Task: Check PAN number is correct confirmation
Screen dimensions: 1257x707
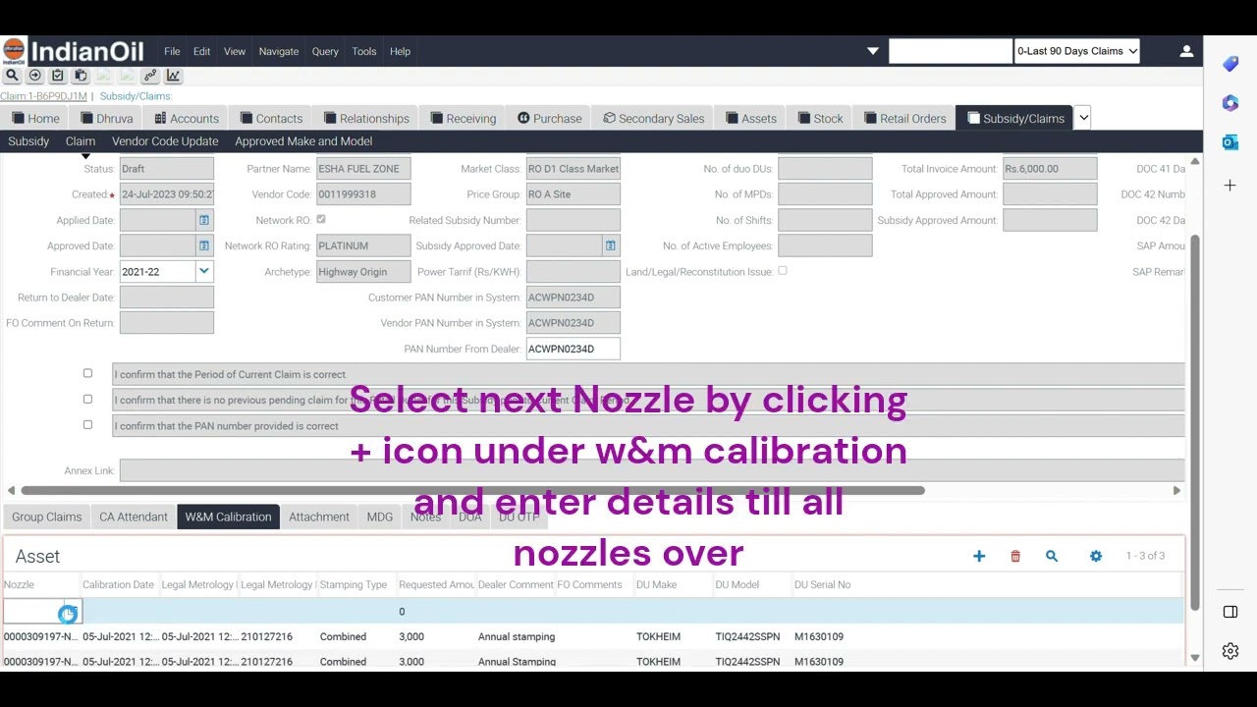Action: click(87, 424)
